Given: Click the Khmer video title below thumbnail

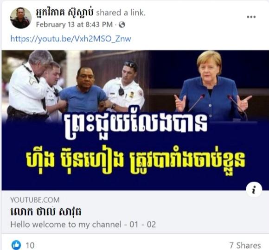Looking at the screenshot, I should (x=46, y=212).
